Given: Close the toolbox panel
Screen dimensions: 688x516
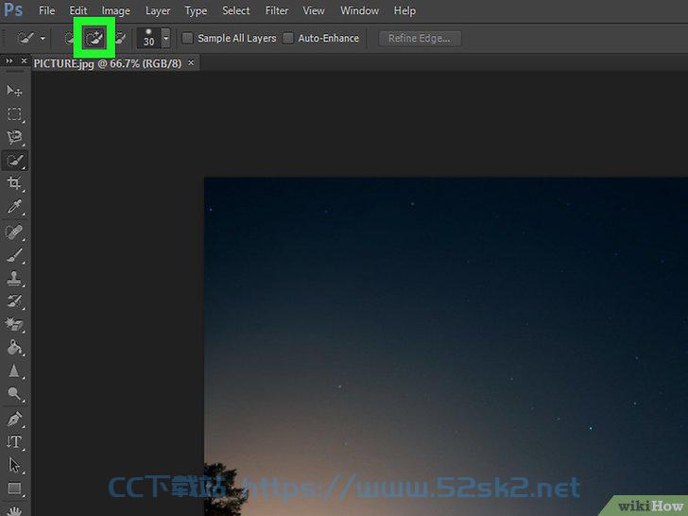Looking at the screenshot, I should coord(25,61).
